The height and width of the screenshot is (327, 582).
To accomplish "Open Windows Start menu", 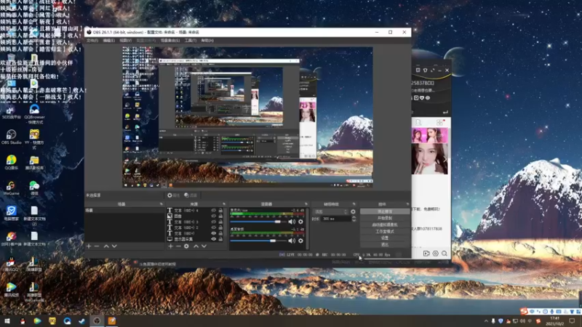I will pos(7,321).
